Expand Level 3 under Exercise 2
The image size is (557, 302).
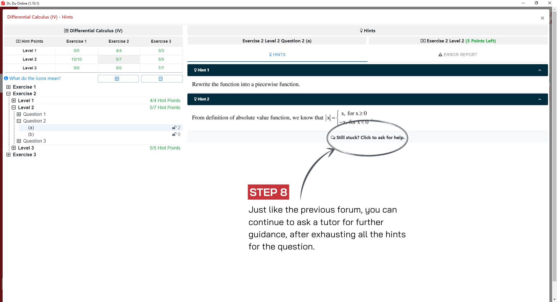coord(14,148)
